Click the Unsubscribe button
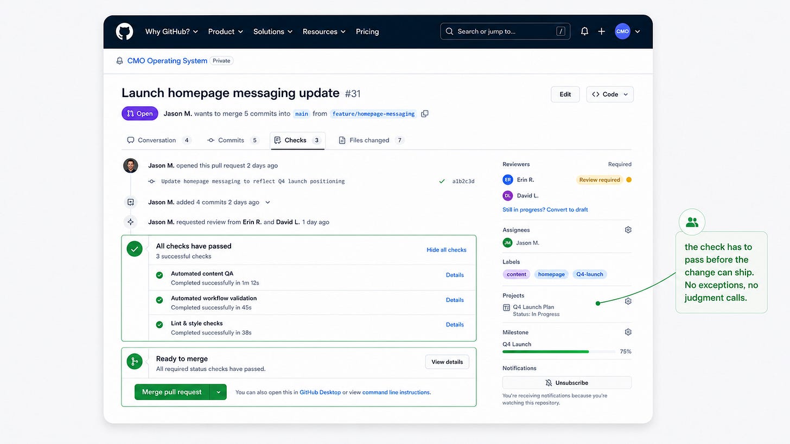Image resolution: width=790 pixels, height=444 pixels. [x=567, y=383]
